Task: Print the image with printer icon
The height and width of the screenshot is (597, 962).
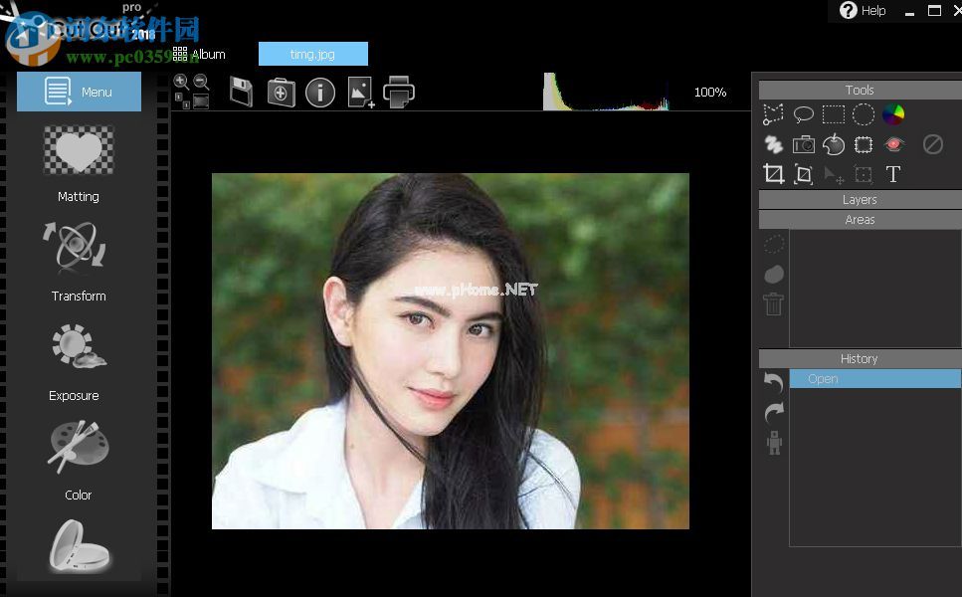Action: [399, 93]
